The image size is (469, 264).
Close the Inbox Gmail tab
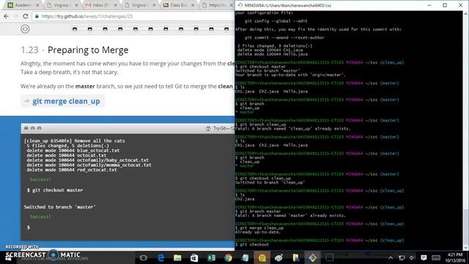[116, 5]
